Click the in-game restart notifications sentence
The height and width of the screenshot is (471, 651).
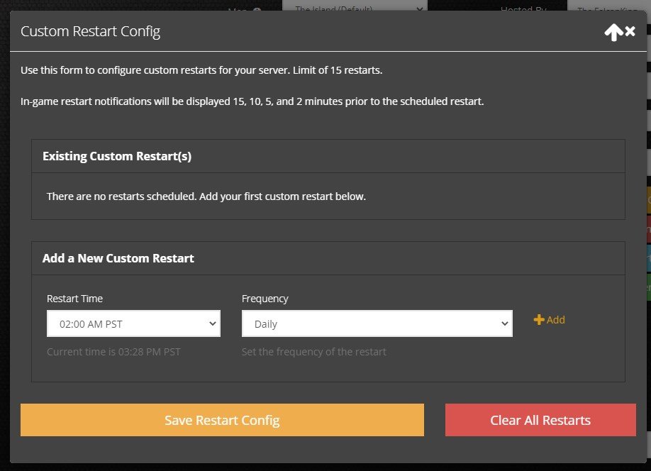tap(252, 101)
